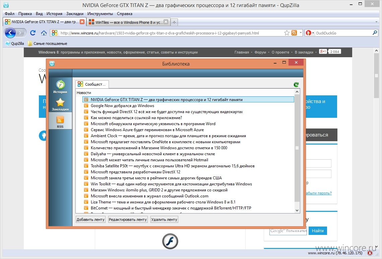Open the Windows Azure rename item
The height and width of the screenshot is (259, 382).
(147, 129)
